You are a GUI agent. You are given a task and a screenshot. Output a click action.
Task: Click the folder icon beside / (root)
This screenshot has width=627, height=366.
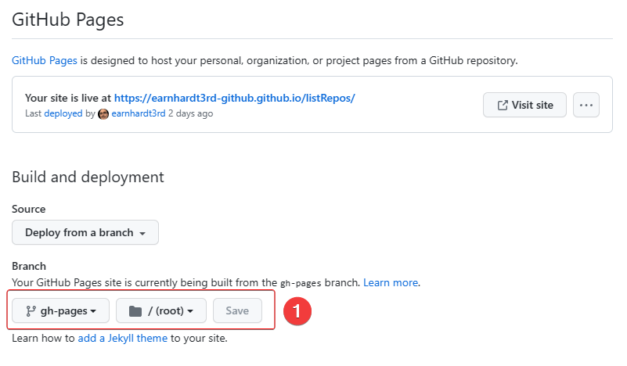pyautogui.click(x=135, y=310)
